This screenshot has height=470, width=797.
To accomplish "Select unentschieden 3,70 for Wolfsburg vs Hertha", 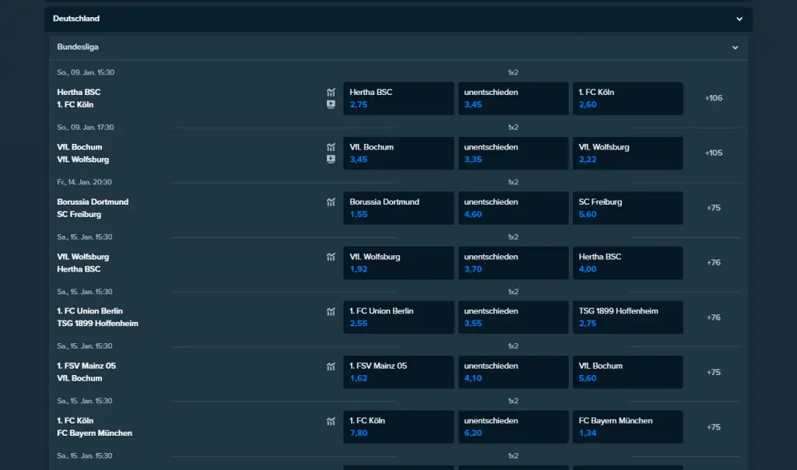I will (x=514, y=263).
